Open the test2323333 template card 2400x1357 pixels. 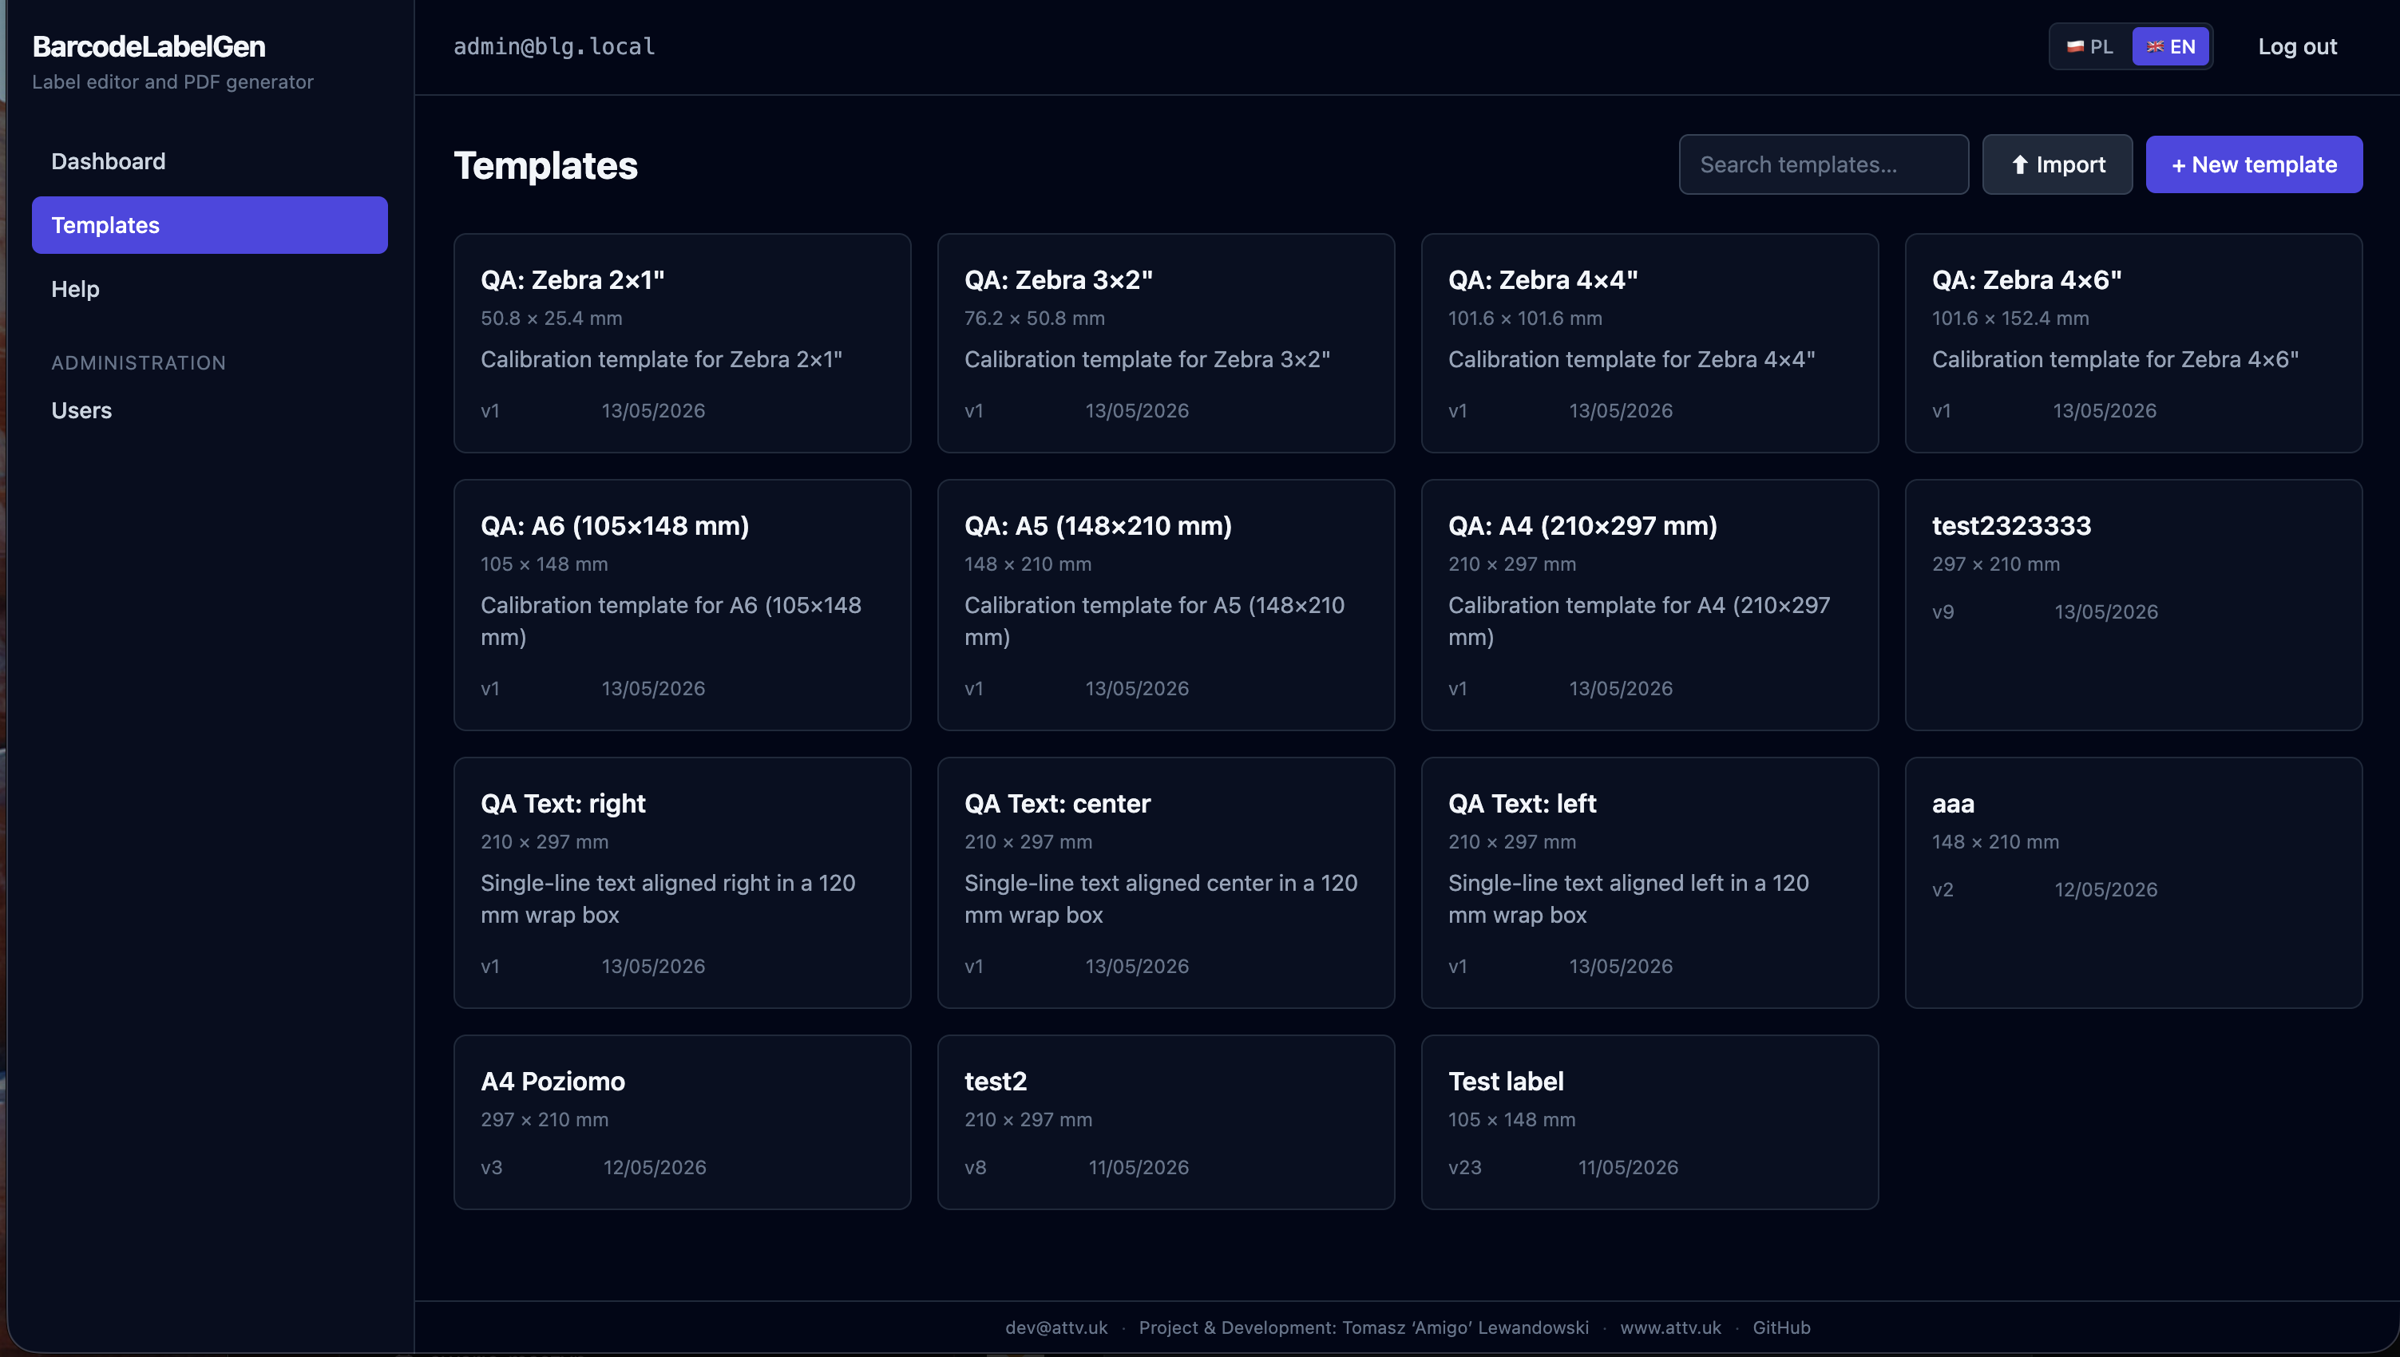pyautogui.click(x=2133, y=605)
